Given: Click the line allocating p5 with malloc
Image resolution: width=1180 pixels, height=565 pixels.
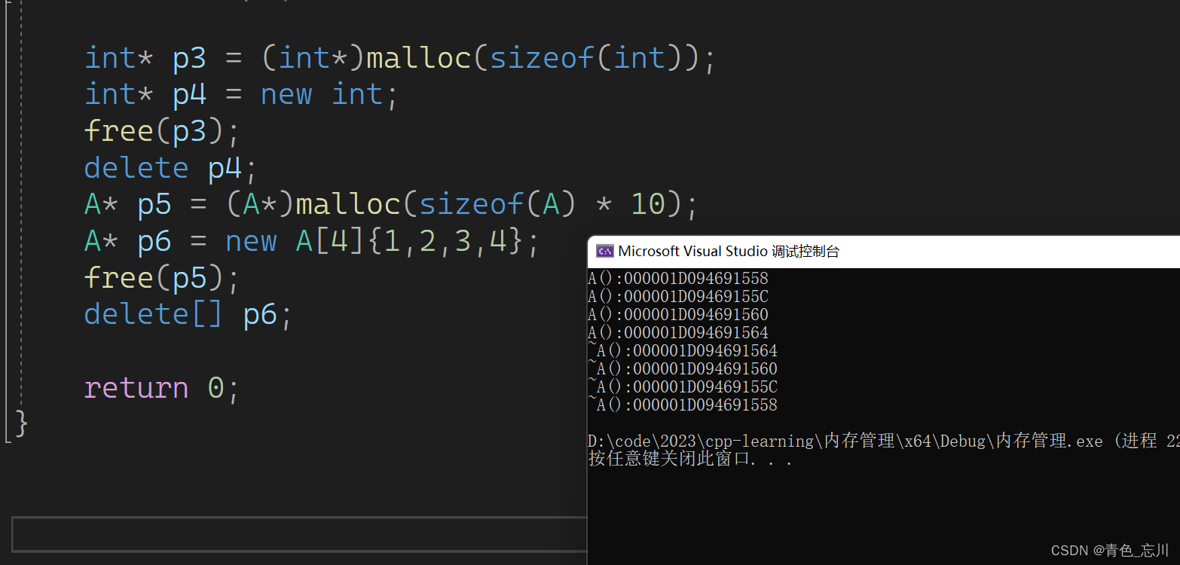Looking at the screenshot, I should (392, 205).
